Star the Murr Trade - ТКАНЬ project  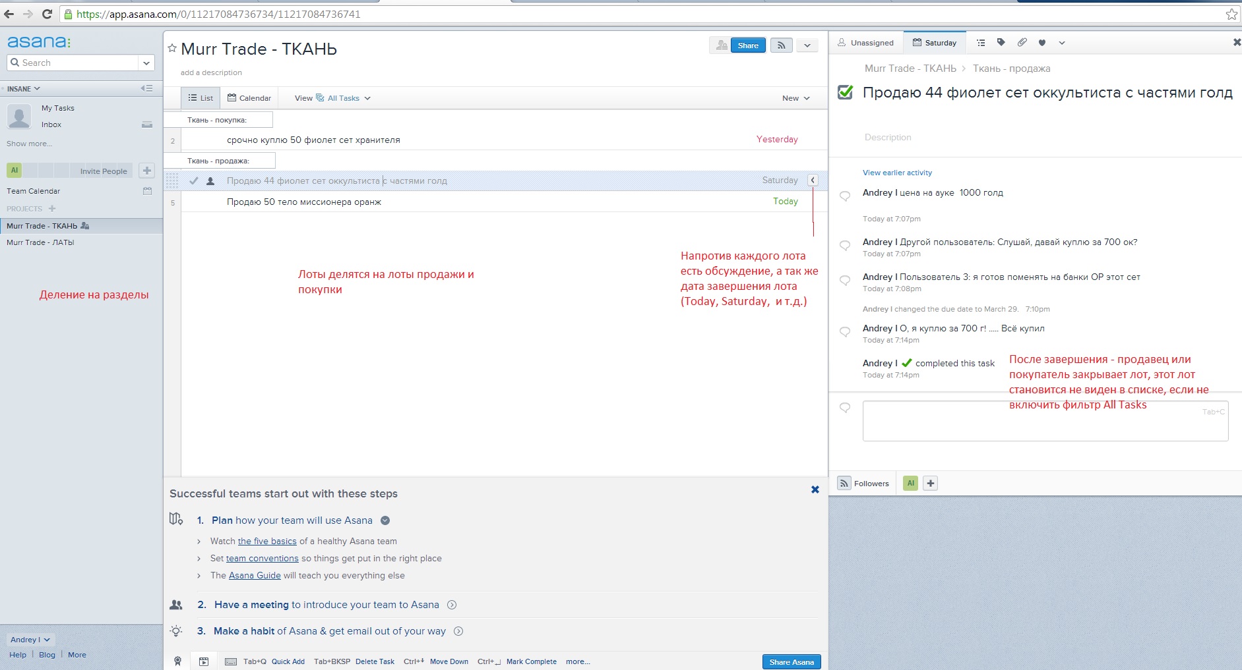pos(172,48)
